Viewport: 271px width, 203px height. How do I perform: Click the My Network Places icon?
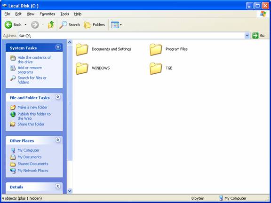(13, 171)
